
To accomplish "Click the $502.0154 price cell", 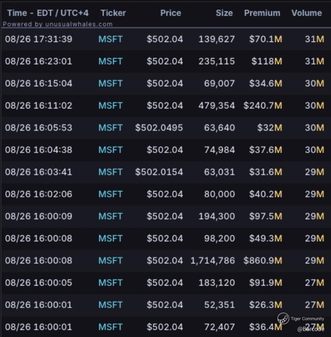I will (159, 172).
